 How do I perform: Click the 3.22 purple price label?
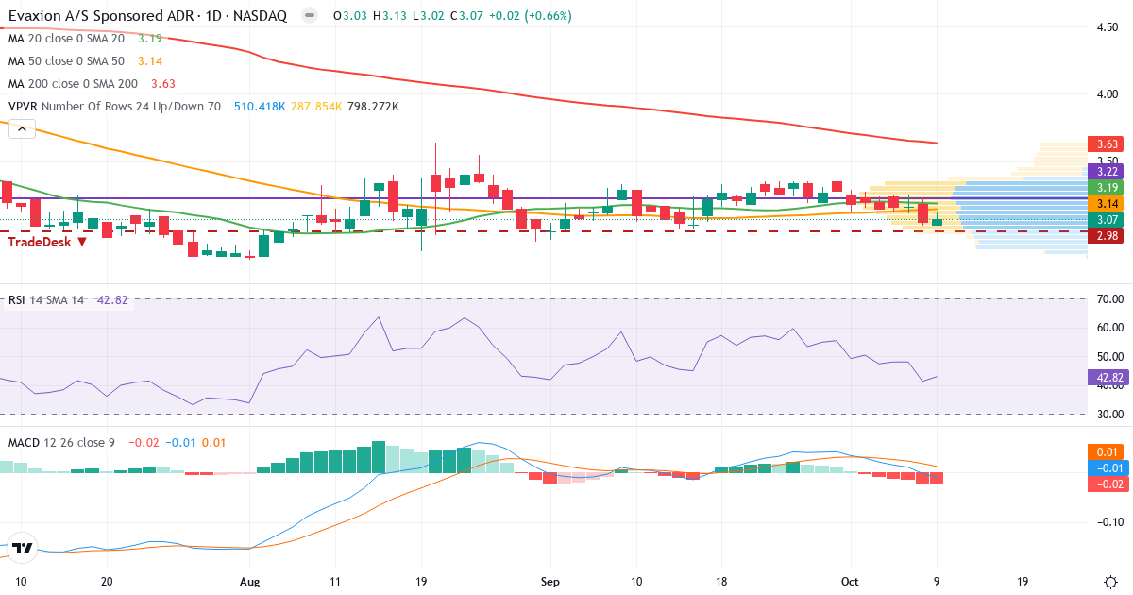tap(1104, 171)
